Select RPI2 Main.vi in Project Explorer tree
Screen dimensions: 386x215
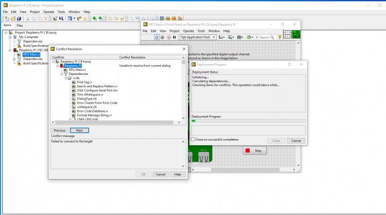[31, 54]
